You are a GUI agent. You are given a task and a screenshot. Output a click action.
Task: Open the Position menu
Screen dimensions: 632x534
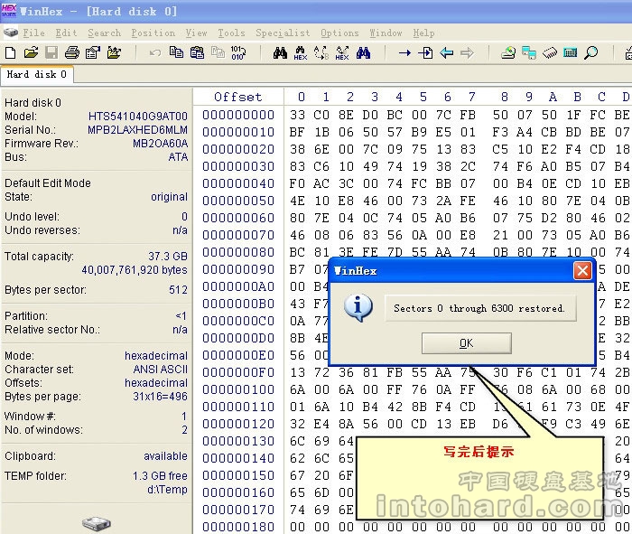coord(153,33)
